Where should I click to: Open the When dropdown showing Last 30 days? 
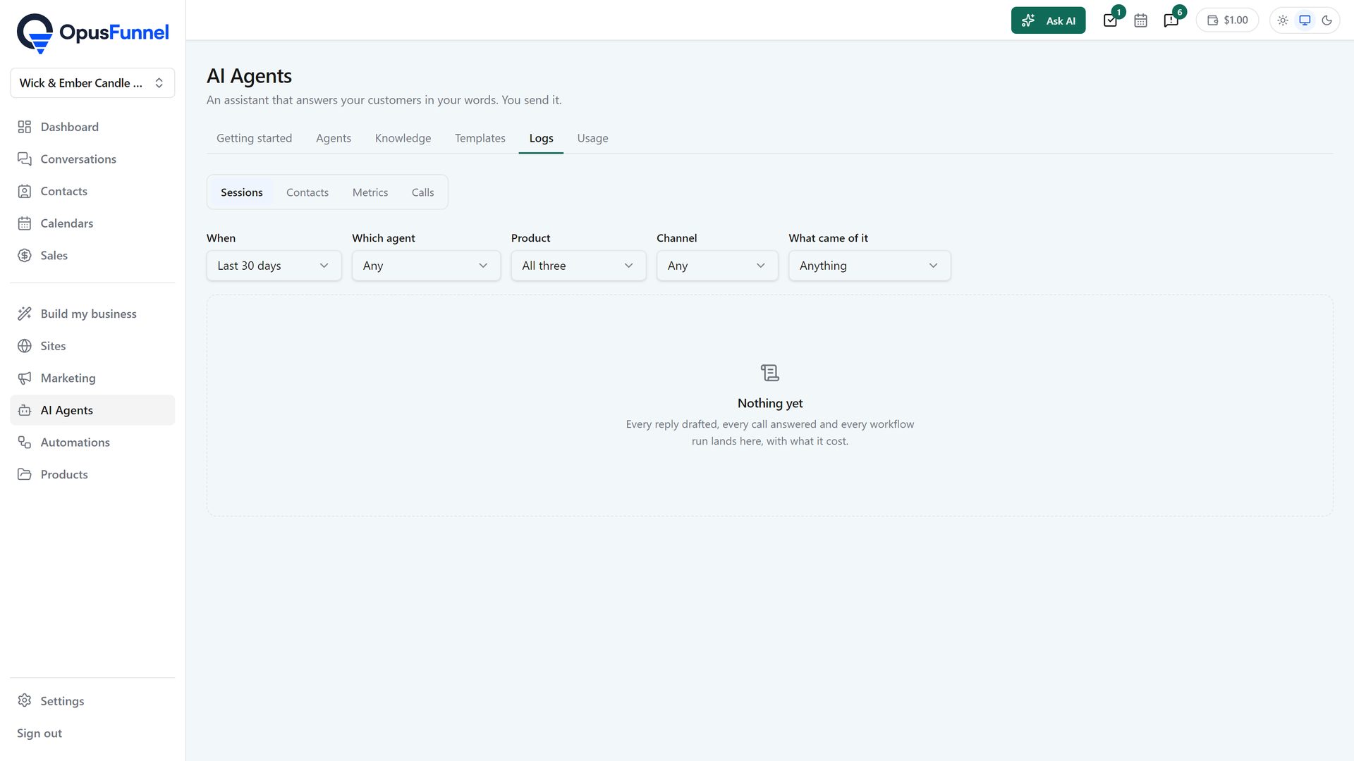(x=274, y=266)
